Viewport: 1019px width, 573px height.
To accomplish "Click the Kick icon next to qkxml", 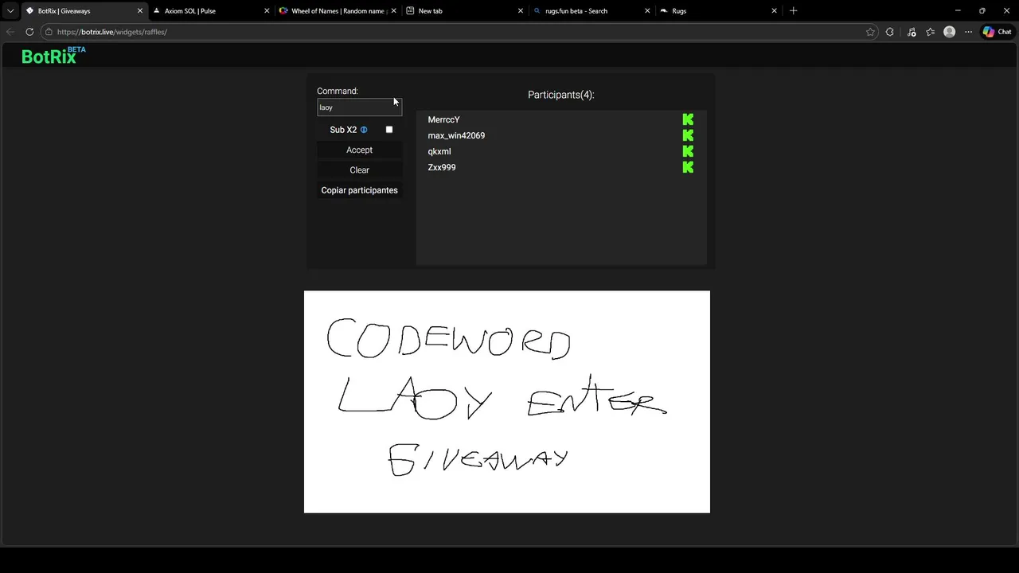I will (688, 151).
